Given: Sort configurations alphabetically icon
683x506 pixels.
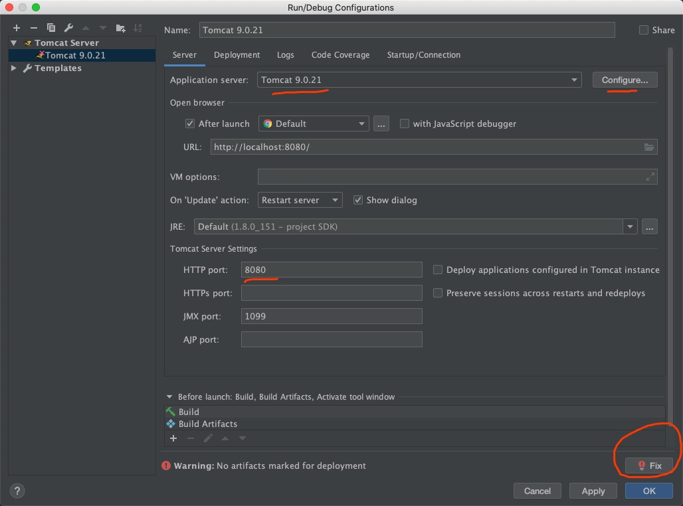Looking at the screenshot, I should point(138,28).
